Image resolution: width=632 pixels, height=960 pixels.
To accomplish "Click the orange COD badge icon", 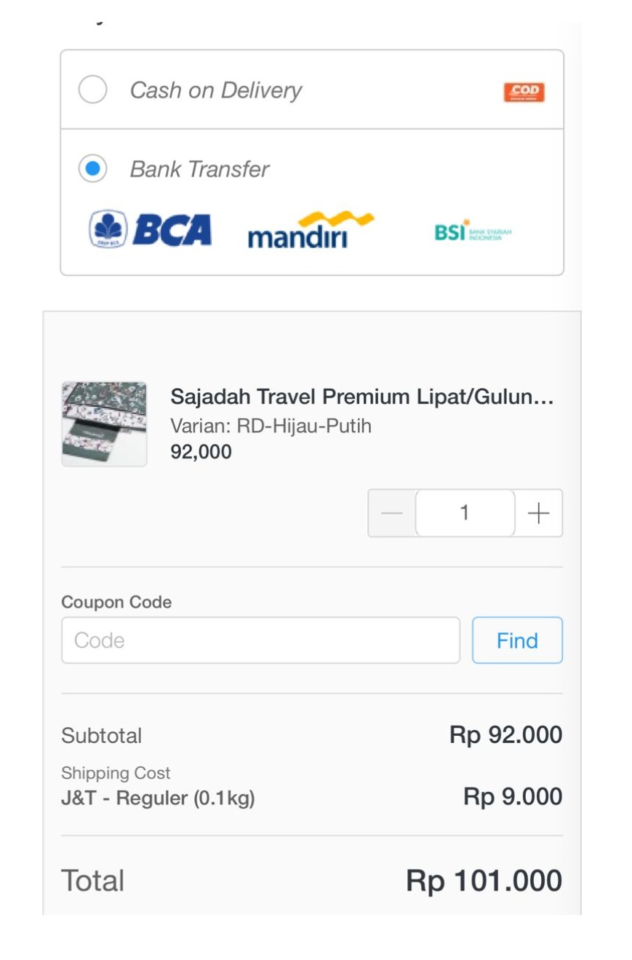I will tap(524, 92).
